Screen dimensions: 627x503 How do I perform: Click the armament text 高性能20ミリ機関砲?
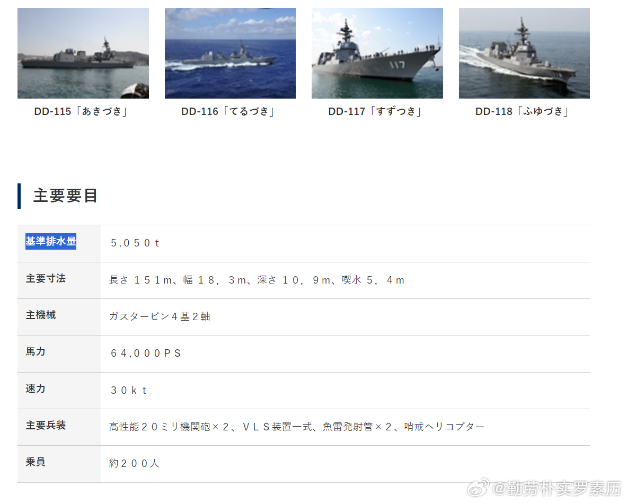160,427
